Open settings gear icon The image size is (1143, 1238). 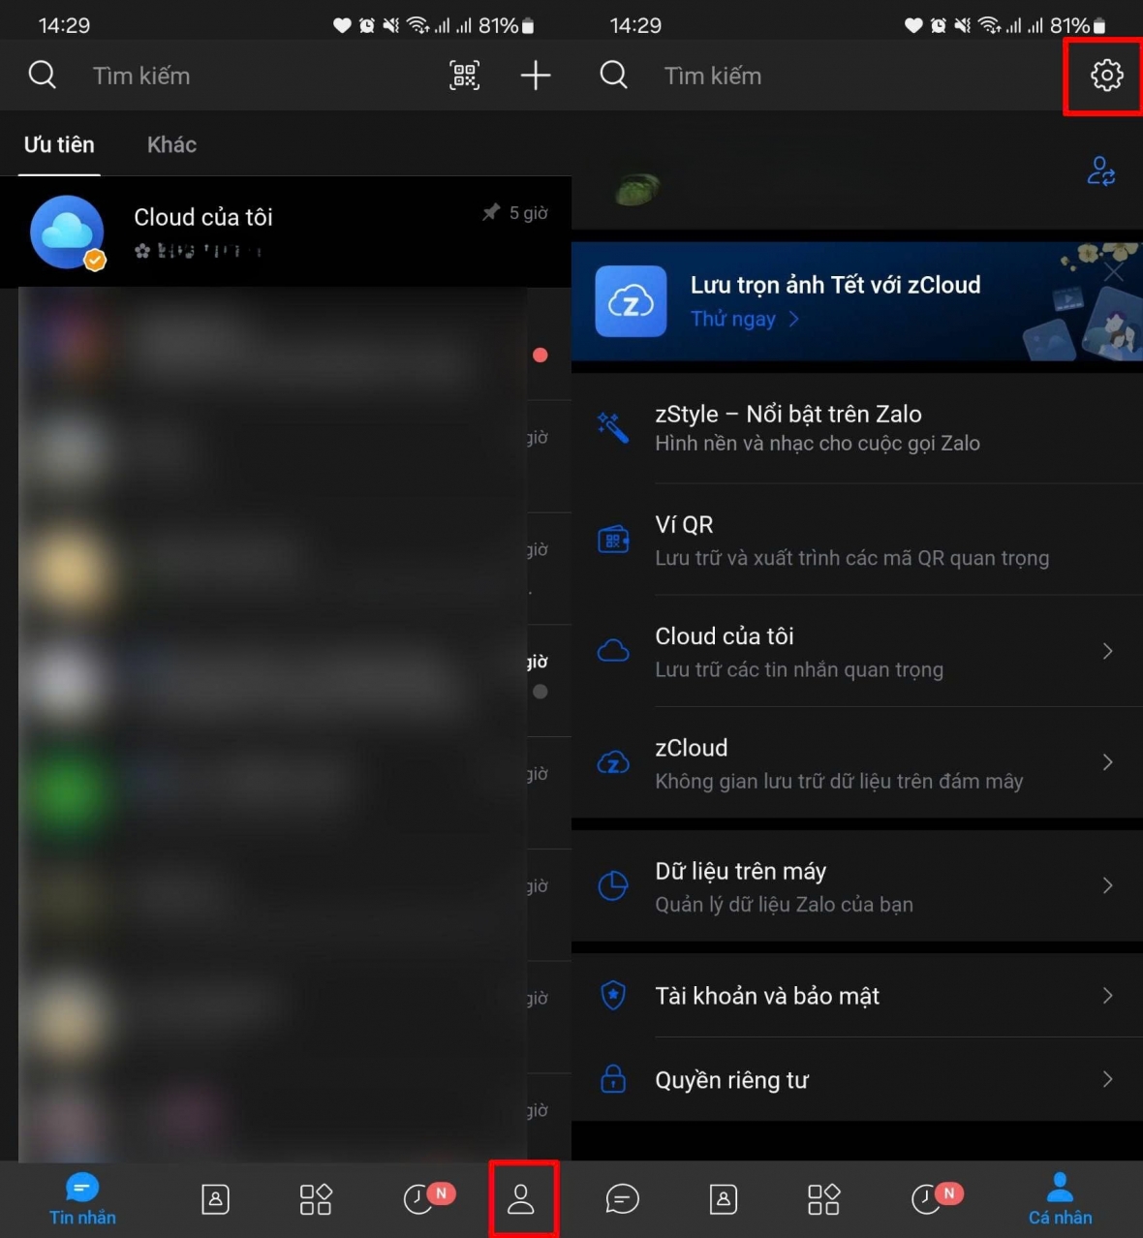point(1106,75)
